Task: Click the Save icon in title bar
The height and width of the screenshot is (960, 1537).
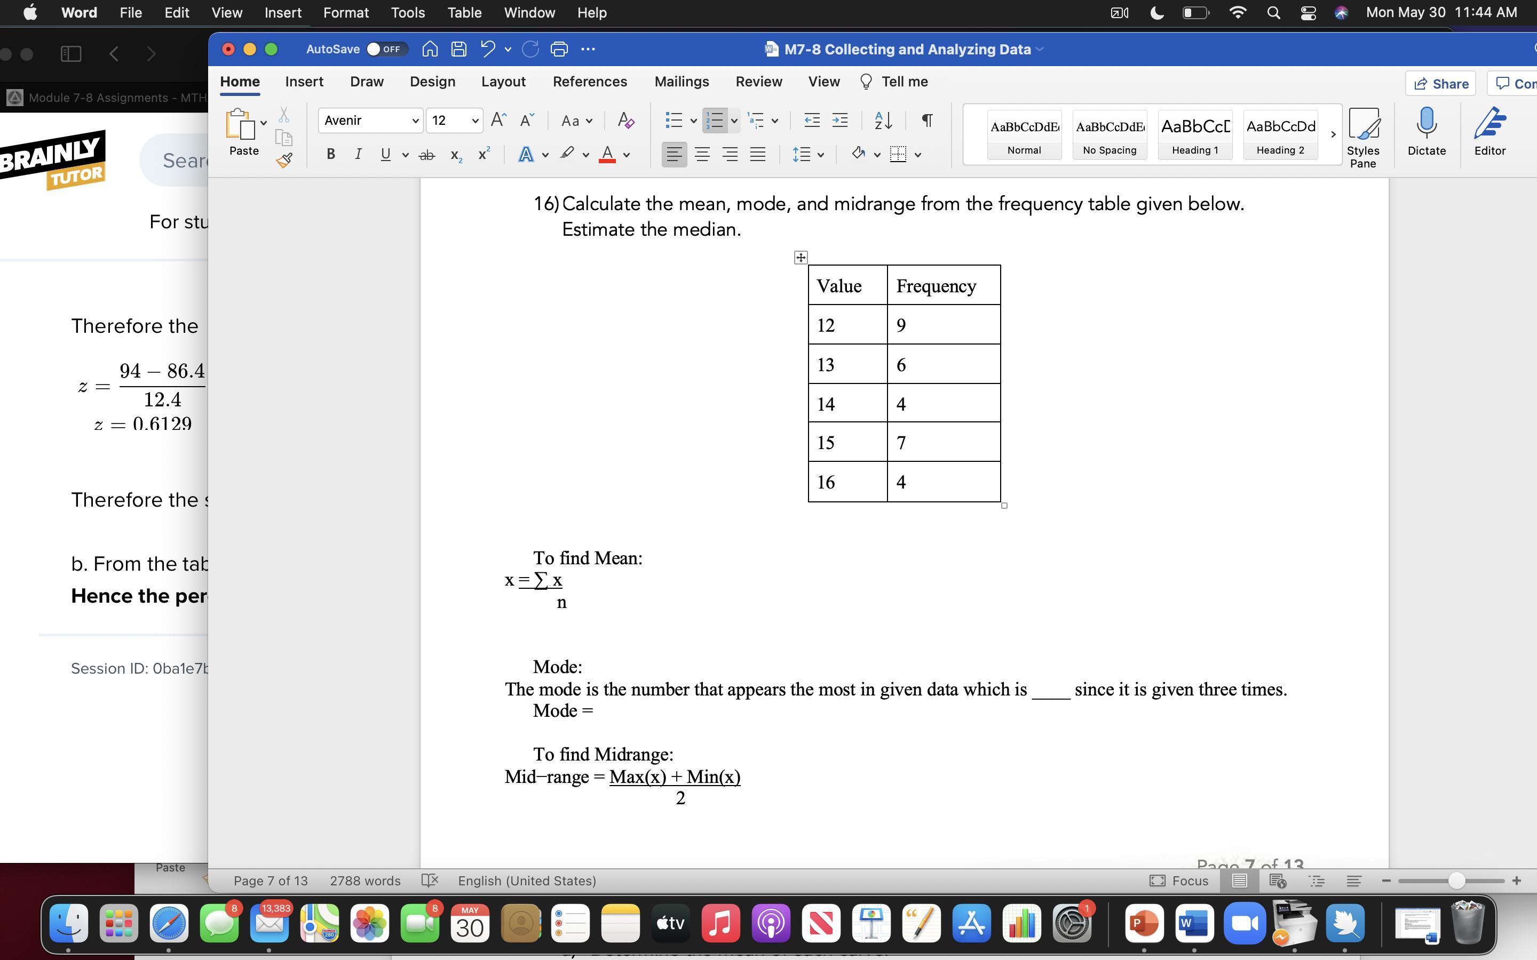Action: click(x=458, y=49)
